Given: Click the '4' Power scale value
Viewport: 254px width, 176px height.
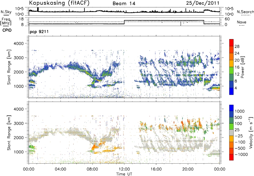Looking at the screenshot, I should click(x=236, y=88).
